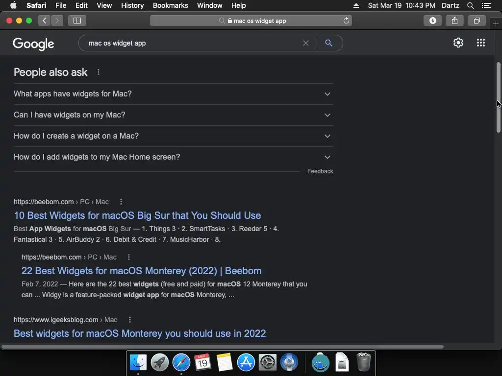Open a new tab with the plus button
The height and width of the screenshot is (376, 502).
point(496,24)
